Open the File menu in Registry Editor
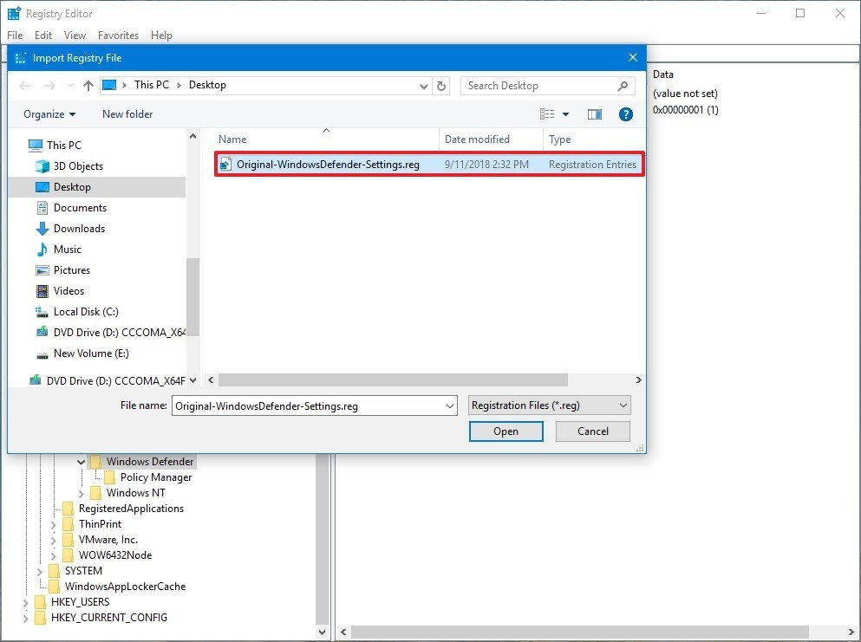 [15, 36]
